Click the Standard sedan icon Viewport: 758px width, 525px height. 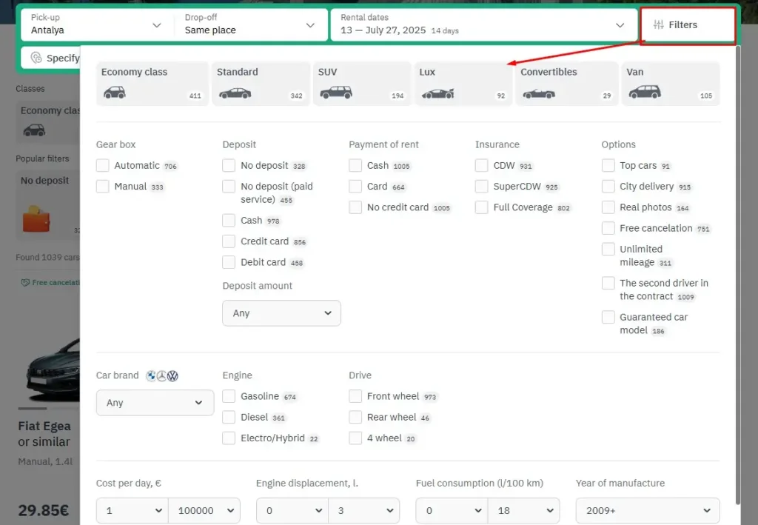[x=235, y=93]
